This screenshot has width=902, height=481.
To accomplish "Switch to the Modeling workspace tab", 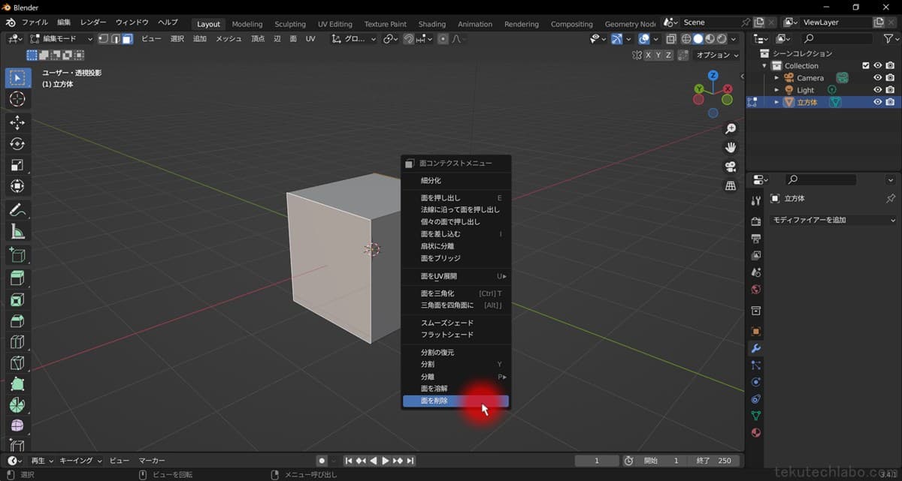I will (x=247, y=24).
